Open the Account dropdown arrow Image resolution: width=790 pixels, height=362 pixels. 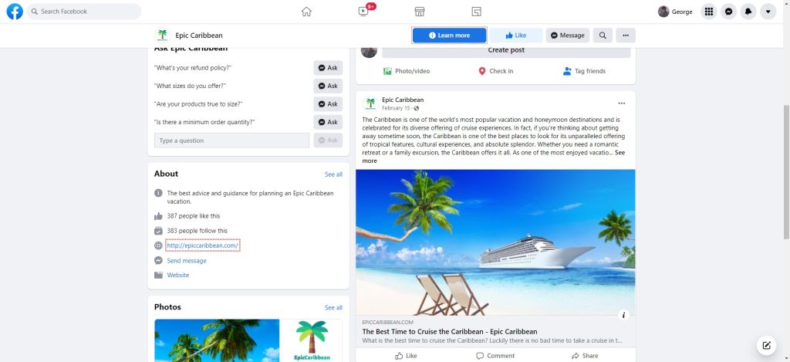tap(768, 12)
